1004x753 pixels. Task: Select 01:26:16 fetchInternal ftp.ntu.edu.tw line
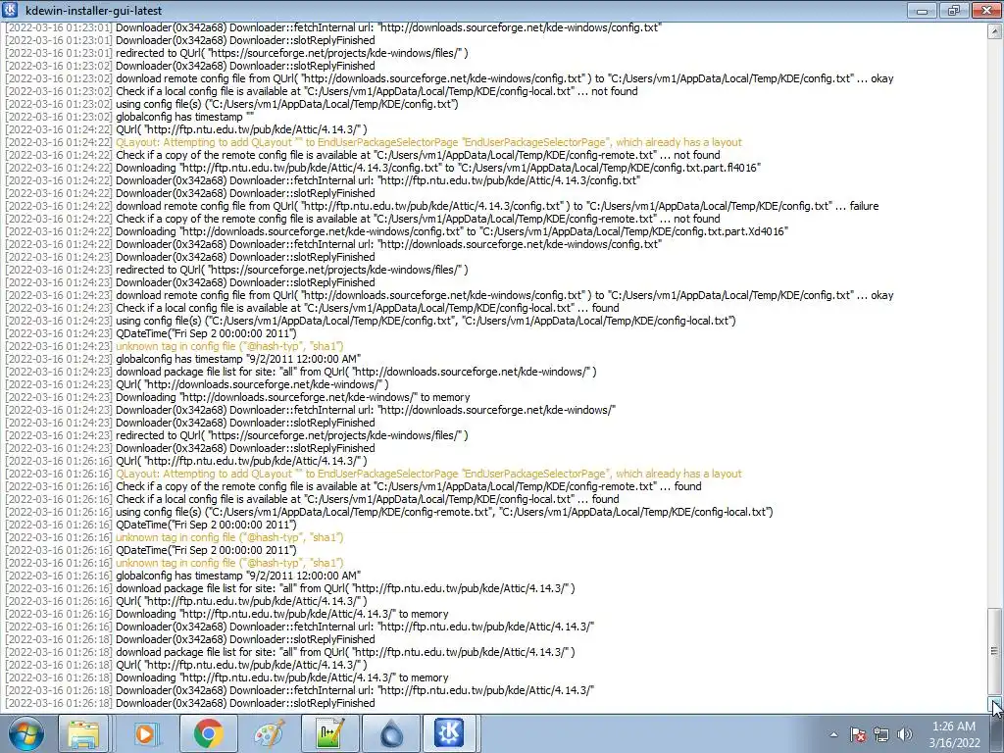(x=300, y=627)
